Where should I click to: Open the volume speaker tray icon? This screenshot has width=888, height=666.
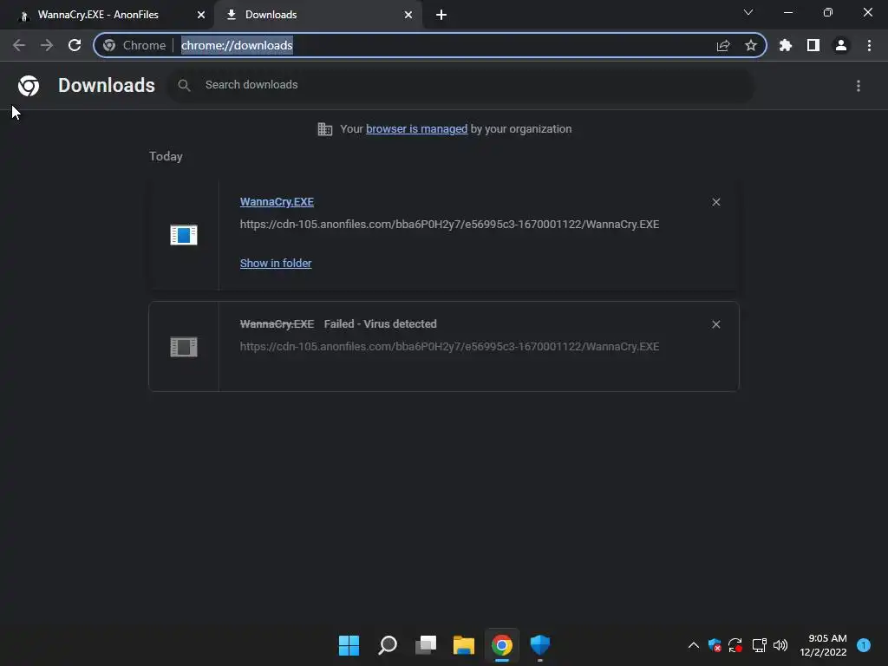780,645
